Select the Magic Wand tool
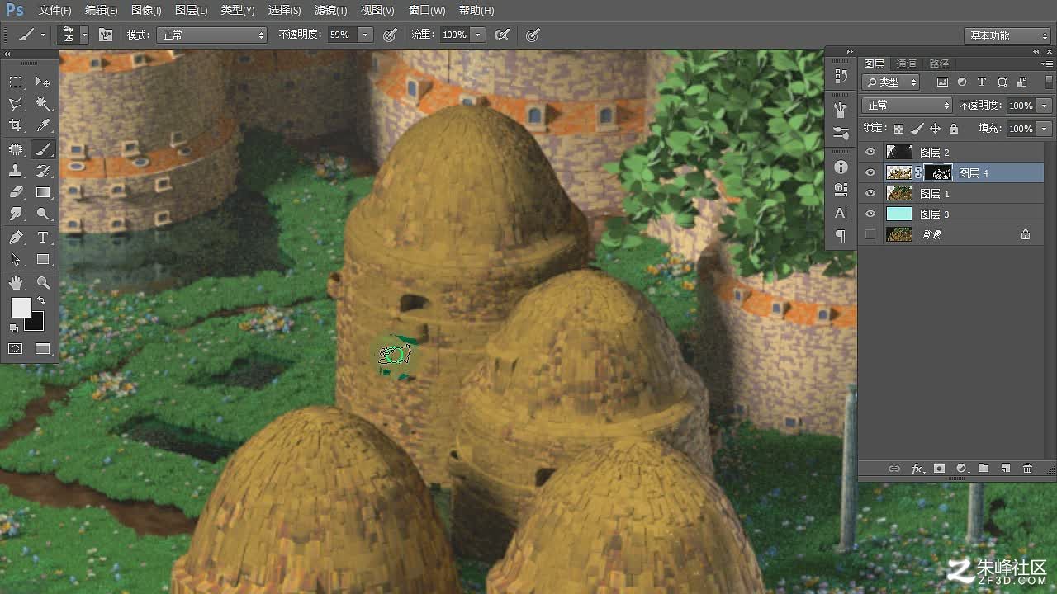This screenshot has width=1057, height=594. tap(43, 104)
